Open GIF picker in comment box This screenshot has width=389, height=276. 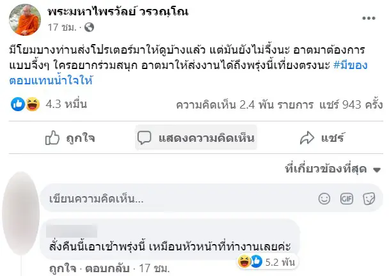346,199
